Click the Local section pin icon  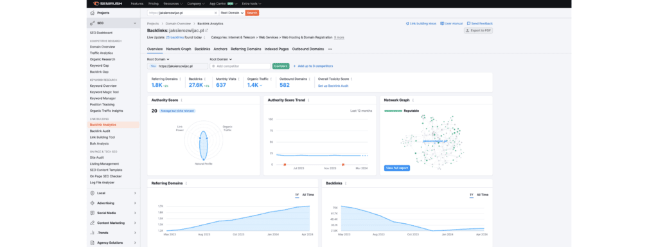93,193
